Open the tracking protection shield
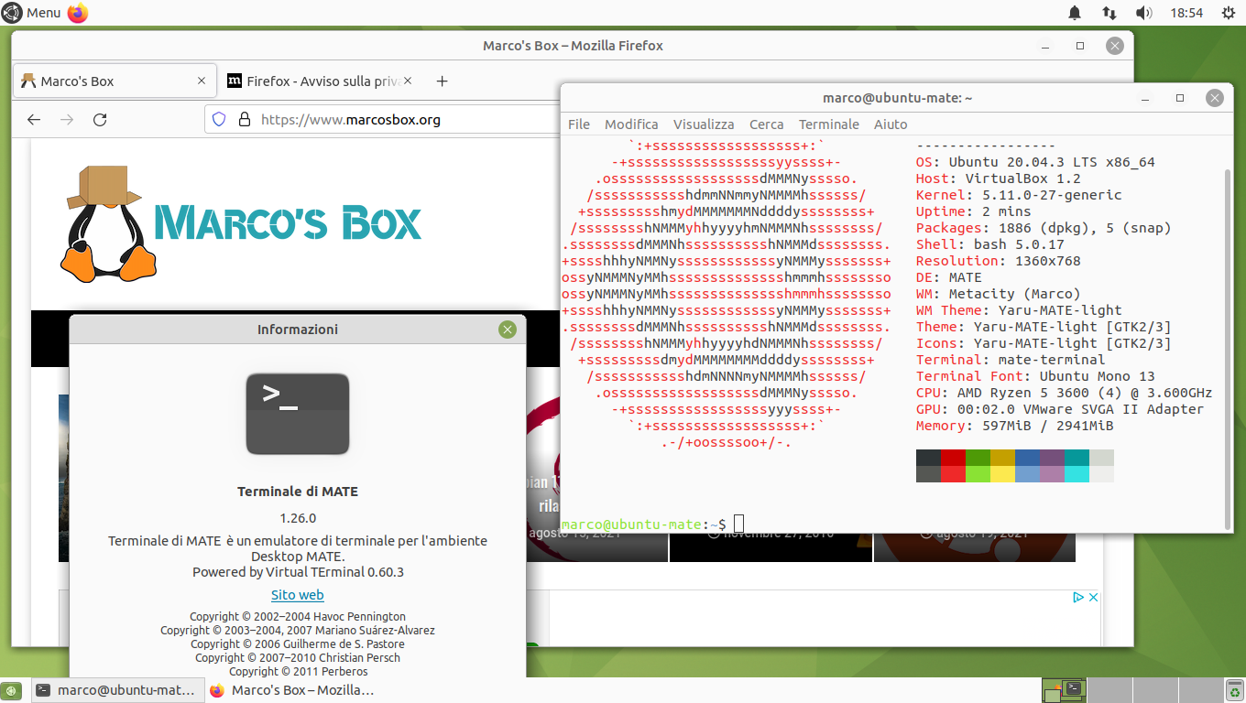Image resolution: width=1246 pixels, height=703 pixels. click(x=219, y=119)
